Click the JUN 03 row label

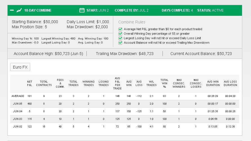click(18, 119)
